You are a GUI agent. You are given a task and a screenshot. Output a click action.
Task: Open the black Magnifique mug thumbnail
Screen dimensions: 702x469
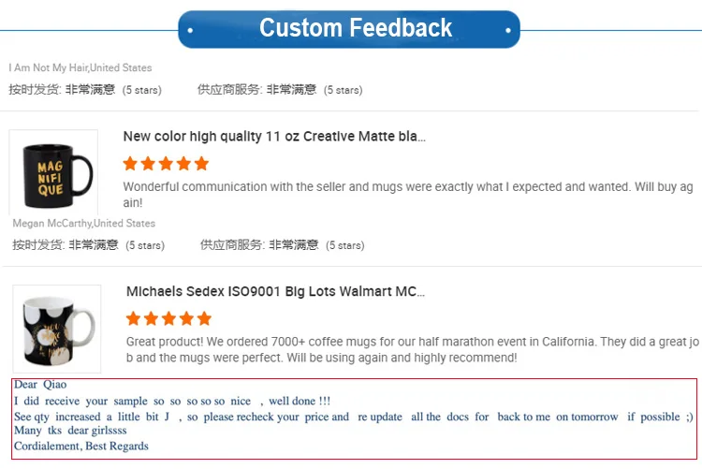53,172
